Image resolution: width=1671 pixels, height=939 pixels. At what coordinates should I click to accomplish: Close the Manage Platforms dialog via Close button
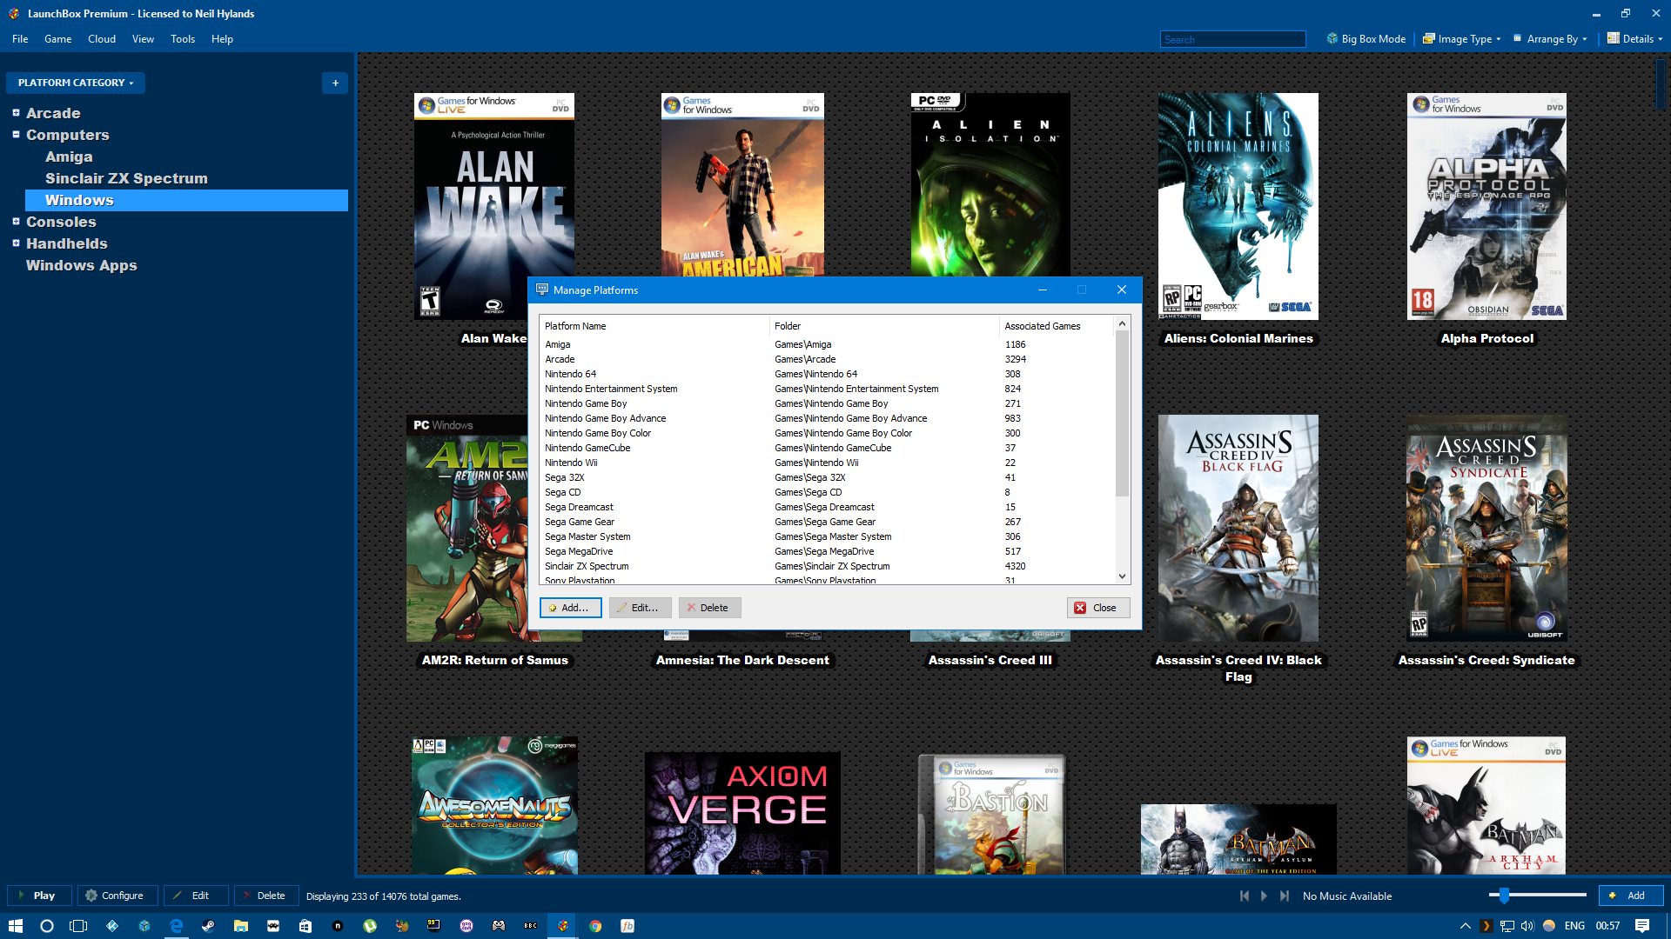click(1098, 608)
